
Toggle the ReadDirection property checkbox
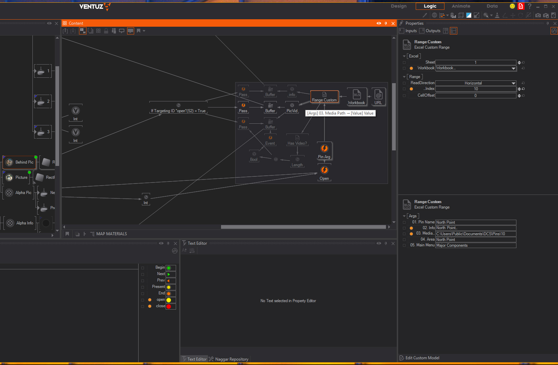pyautogui.click(x=404, y=83)
